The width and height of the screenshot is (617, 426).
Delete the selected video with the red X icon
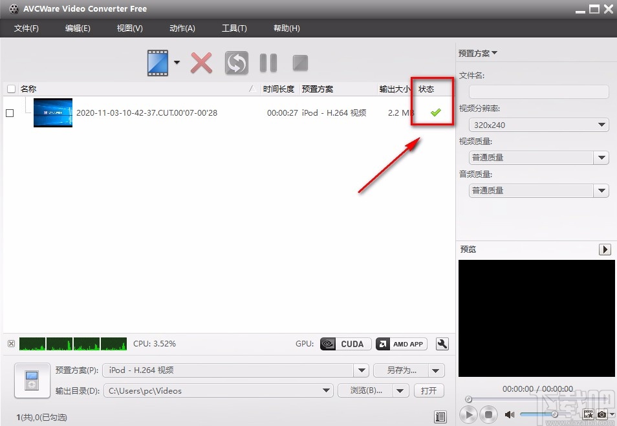(x=201, y=63)
